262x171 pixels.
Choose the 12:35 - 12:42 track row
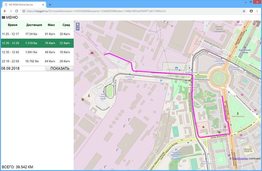[36, 52]
